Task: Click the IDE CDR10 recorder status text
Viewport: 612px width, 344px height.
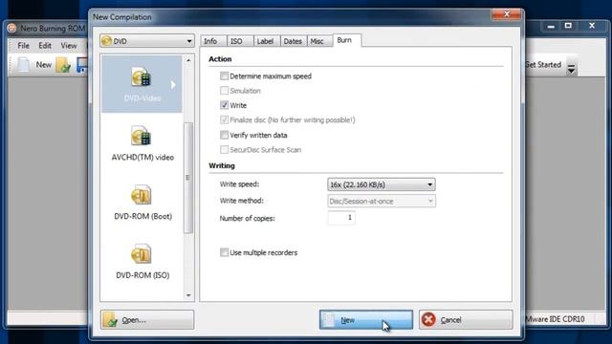Action: (x=555, y=319)
